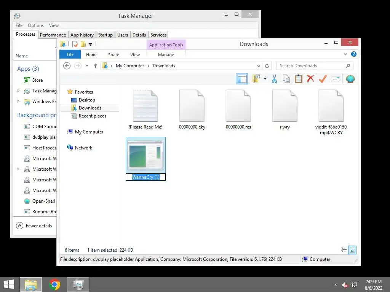Switch to Task Manager Details tab
Viewport: 390px width, 292px height.
(139, 35)
